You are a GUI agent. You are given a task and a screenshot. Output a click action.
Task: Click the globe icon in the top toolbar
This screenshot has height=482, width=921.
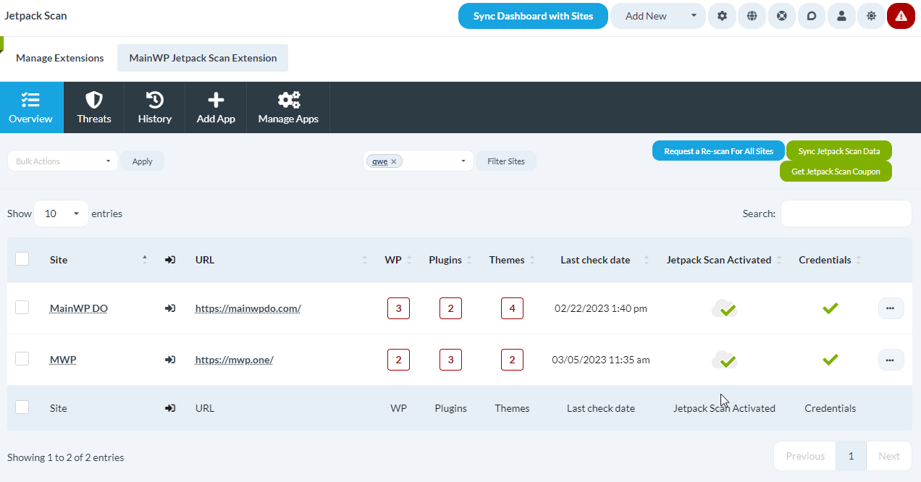coord(752,15)
